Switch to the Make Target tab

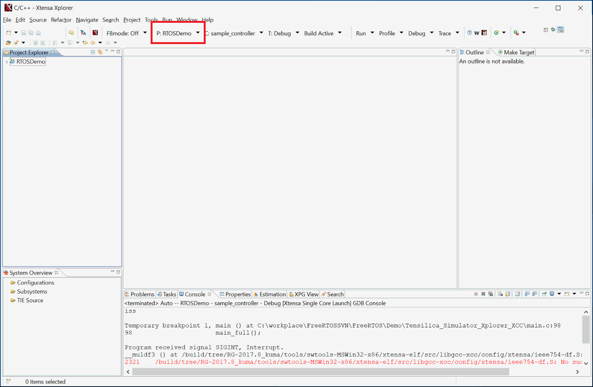516,52
